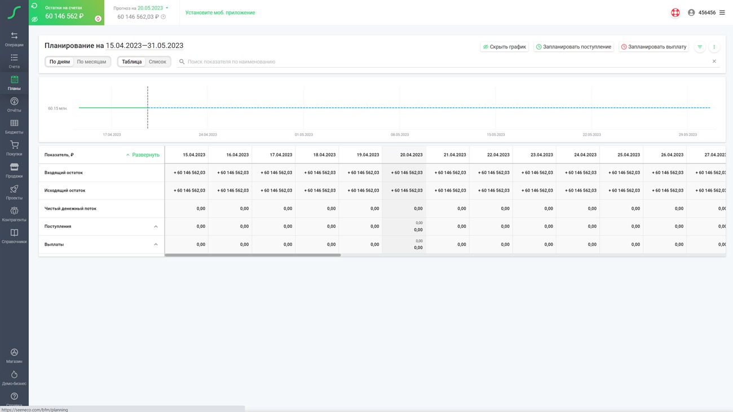This screenshot has height=412, width=733.
Task: Click Развернуть to expand all indicators
Action: coord(143,155)
